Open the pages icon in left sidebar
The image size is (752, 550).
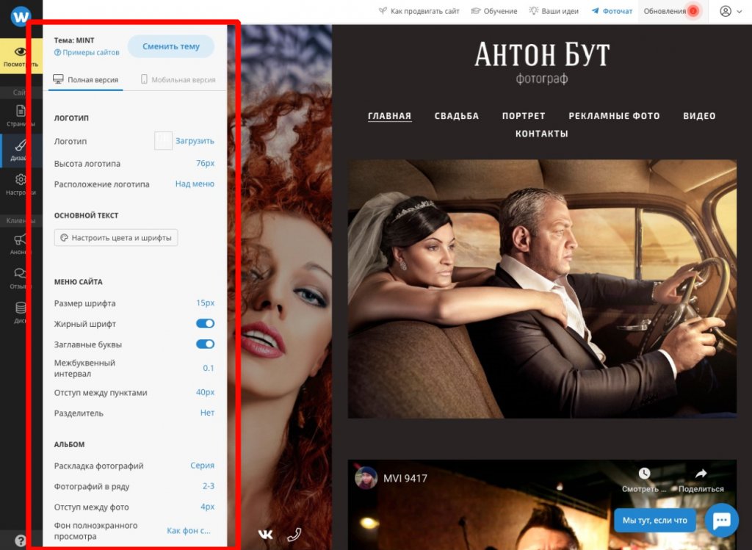pos(21,111)
